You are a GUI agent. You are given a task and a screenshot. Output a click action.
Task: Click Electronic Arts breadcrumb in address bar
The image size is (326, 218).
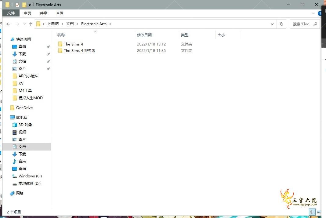point(94,24)
